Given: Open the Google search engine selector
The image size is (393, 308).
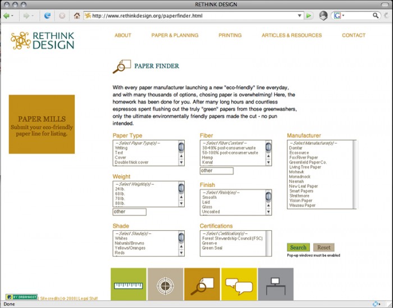Looking at the screenshot, I should (339, 16).
